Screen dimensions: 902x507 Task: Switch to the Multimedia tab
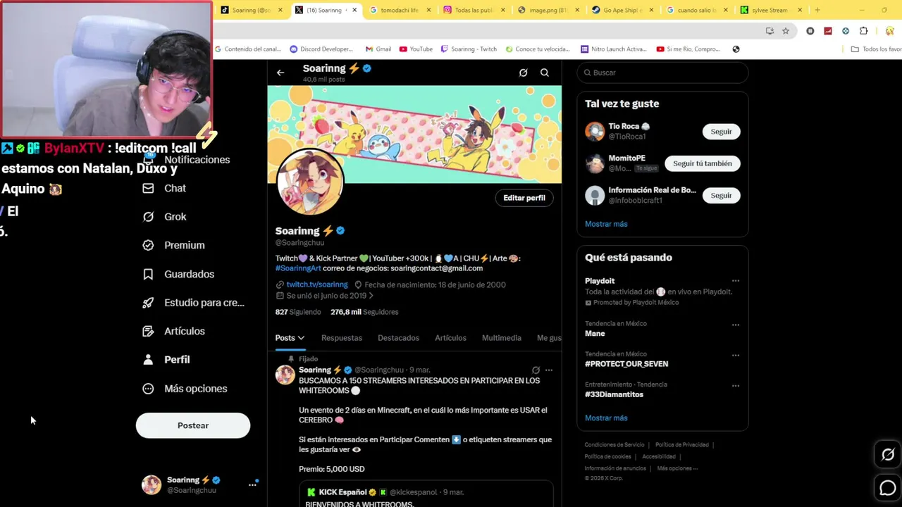tap(502, 338)
